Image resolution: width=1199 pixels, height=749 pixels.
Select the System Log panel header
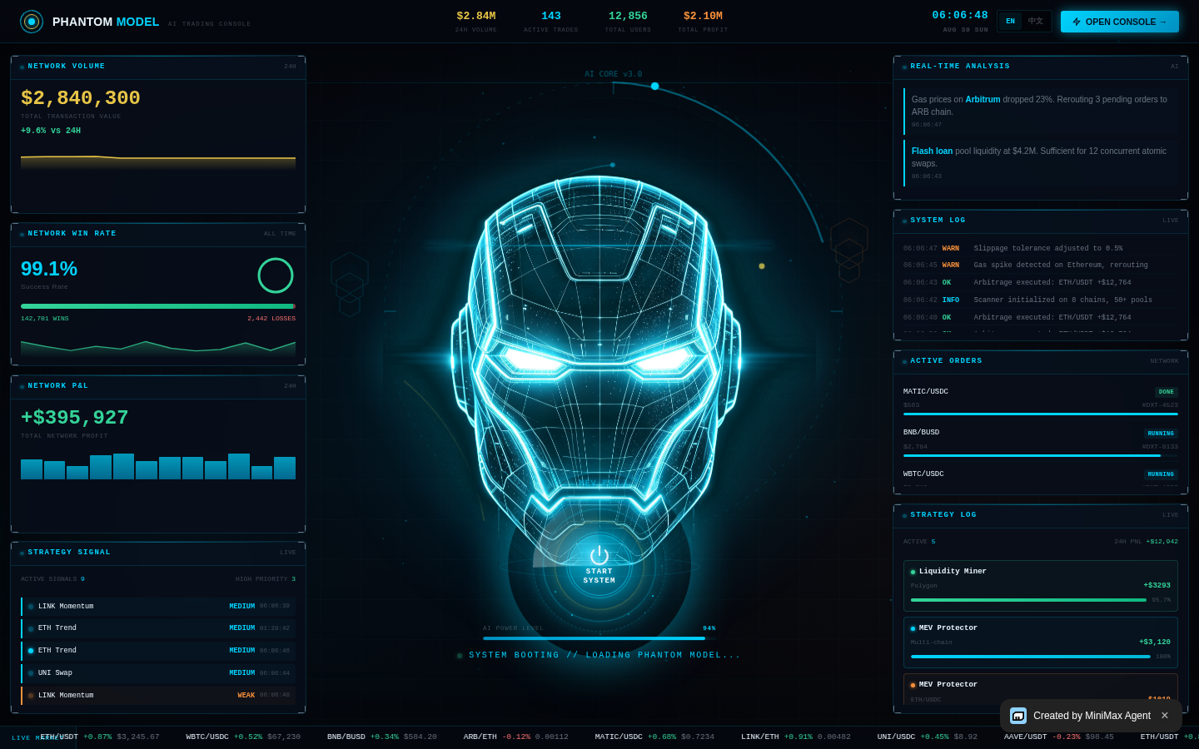click(x=1041, y=221)
